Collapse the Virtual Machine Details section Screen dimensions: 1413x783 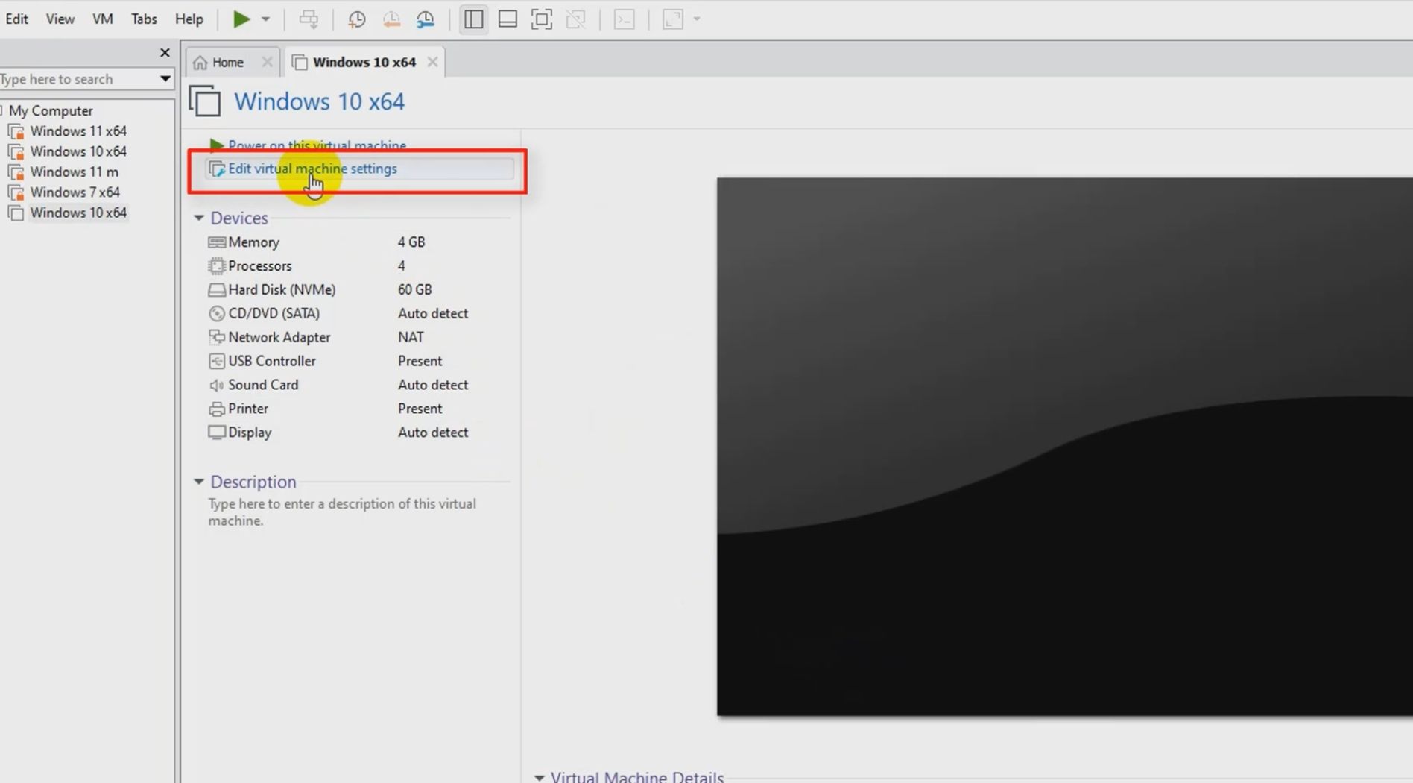click(x=539, y=777)
